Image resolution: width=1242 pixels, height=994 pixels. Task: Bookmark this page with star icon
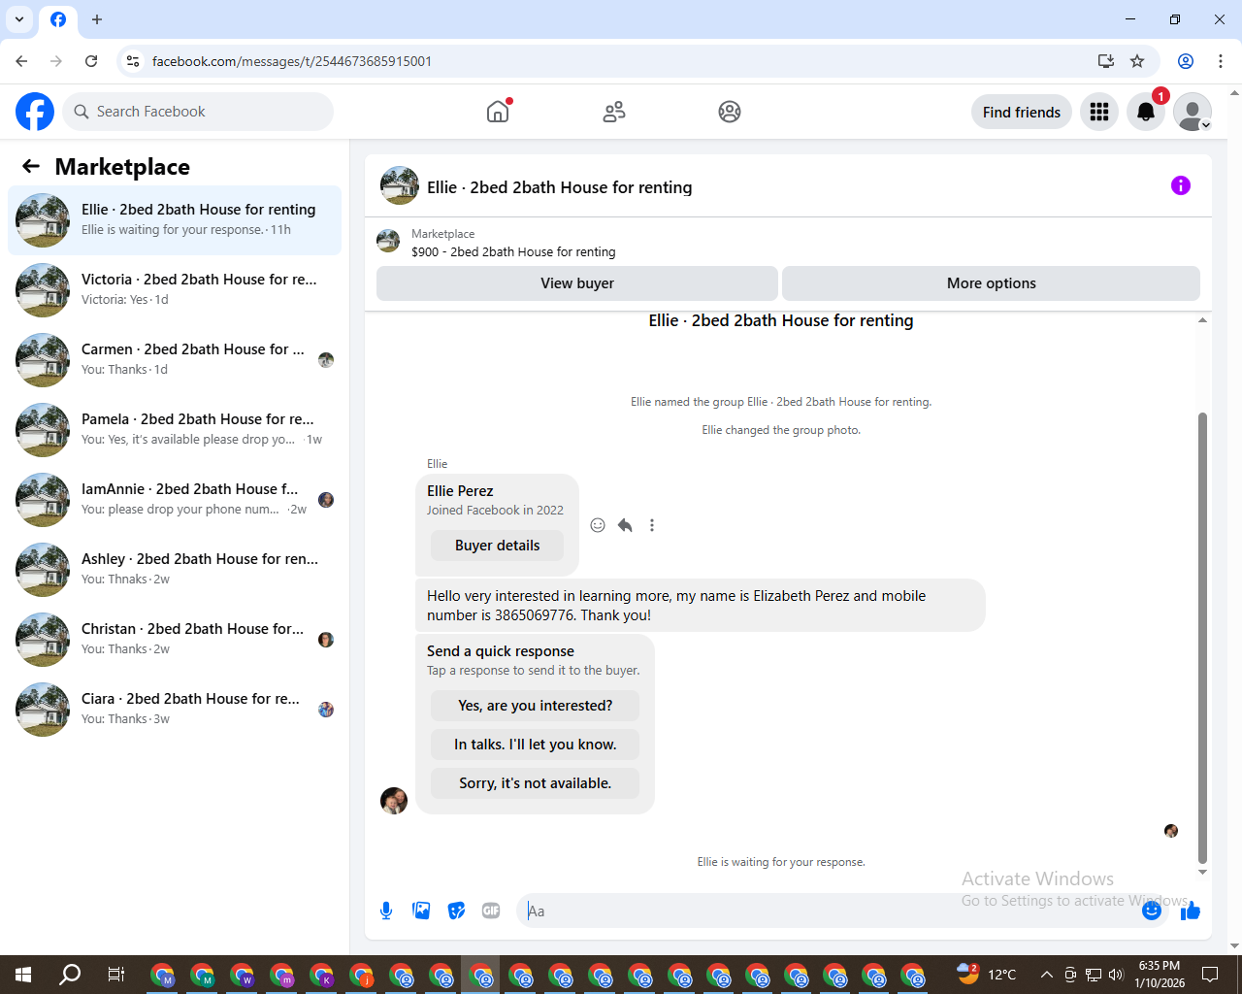(x=1137, y=61)
